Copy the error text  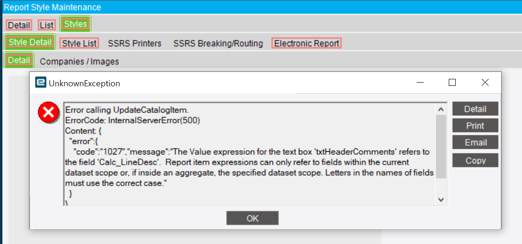pyautogui.click(x=475, y=161)
